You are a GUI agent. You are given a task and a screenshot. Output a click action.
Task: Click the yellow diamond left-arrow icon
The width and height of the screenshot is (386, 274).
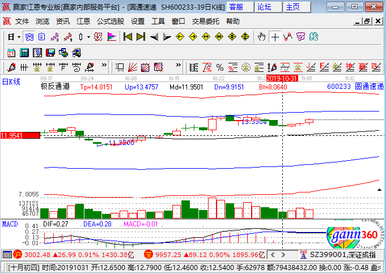coord(180,37)
